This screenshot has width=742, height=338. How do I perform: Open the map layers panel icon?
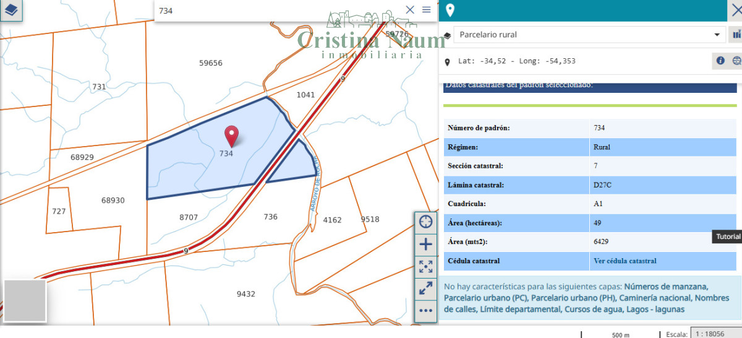(11, 11)
